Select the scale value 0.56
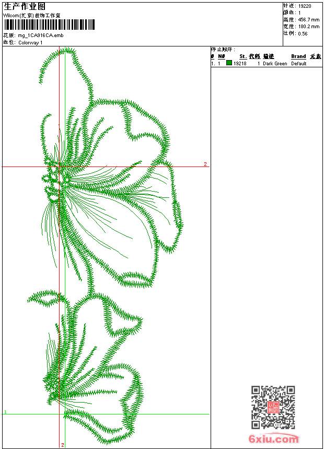The image size is (324, 449). 303,33
